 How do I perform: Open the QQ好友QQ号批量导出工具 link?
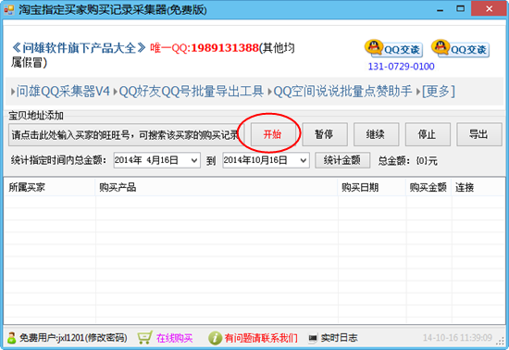[x=191, y=92]
